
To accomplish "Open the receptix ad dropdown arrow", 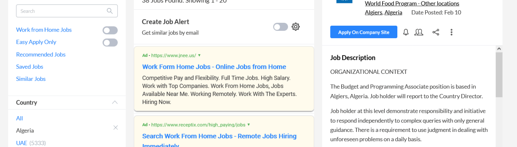I will point(249,125).
